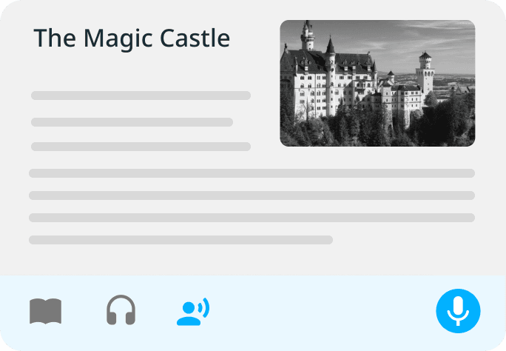Click the white microphone glyph inside the circle
Viewport: 506px width, 351px height.
458,311
